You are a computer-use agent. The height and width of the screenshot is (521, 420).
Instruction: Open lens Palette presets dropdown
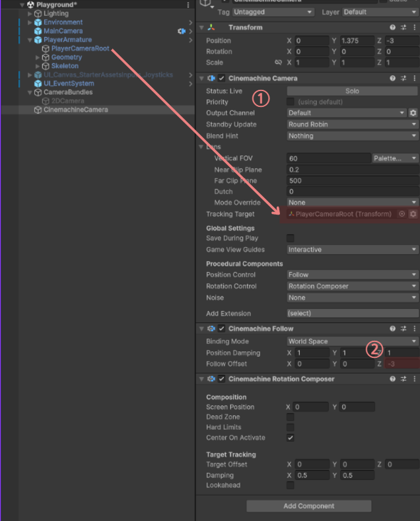395,158
